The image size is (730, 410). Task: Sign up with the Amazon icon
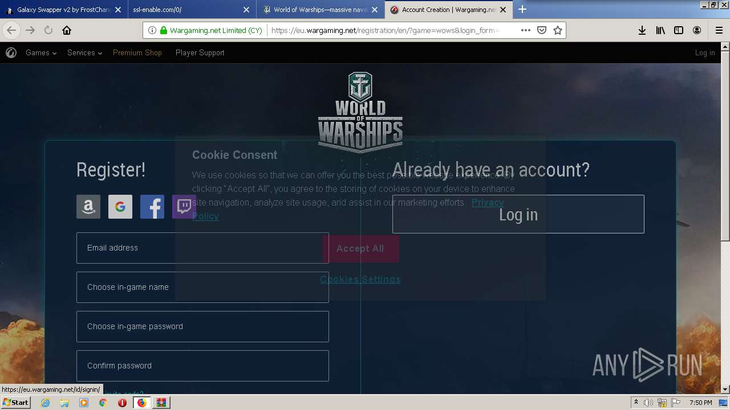pyautogui.click(x=88, y=207)
